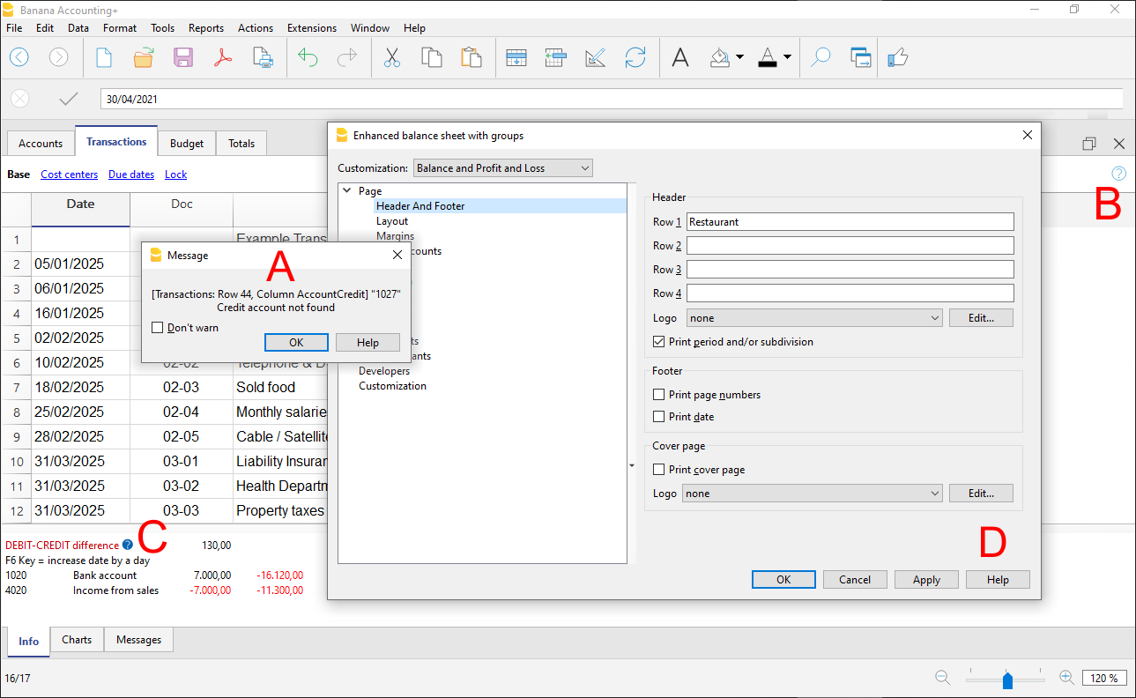
Task: Open the Reports menu
Action: (206, 28)
